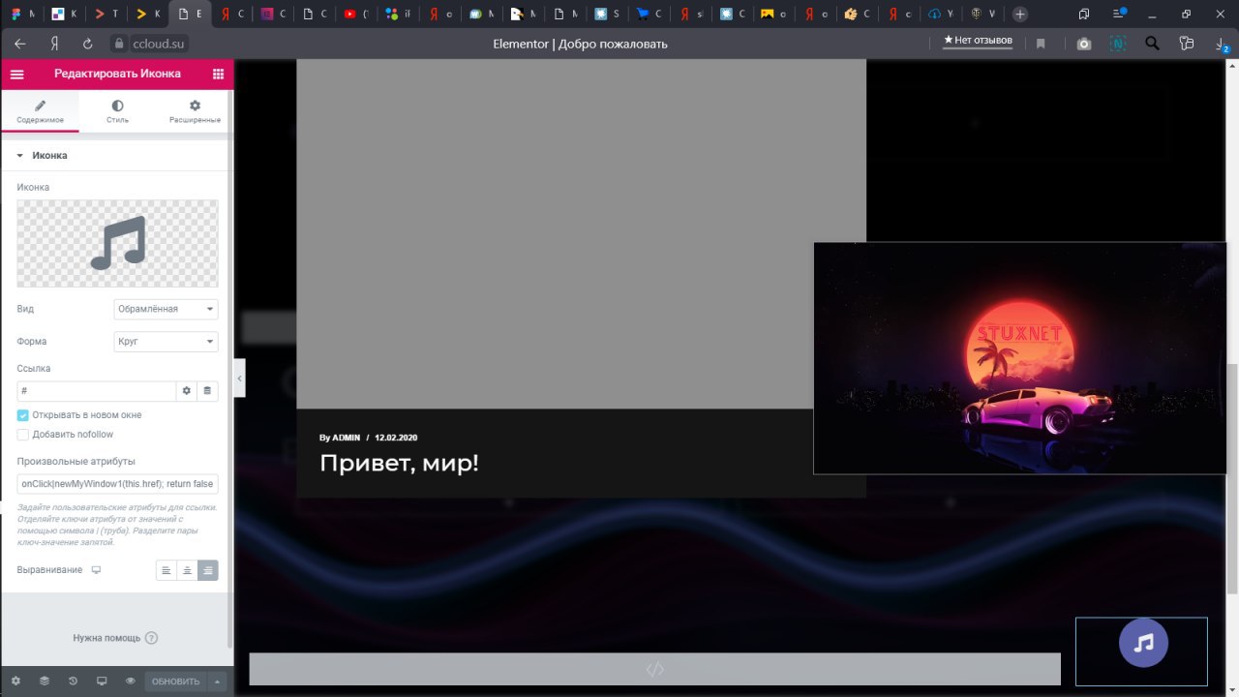Image resolution: width=1239 pixels, height=697 pixels.
Task: Go back with the browser arrow
Action: [x=20, y=44]
